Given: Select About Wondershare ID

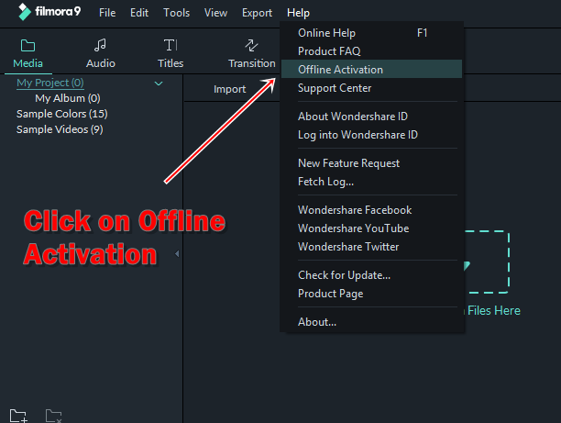Looking at the screenshot, I should (x=371, y=117).
